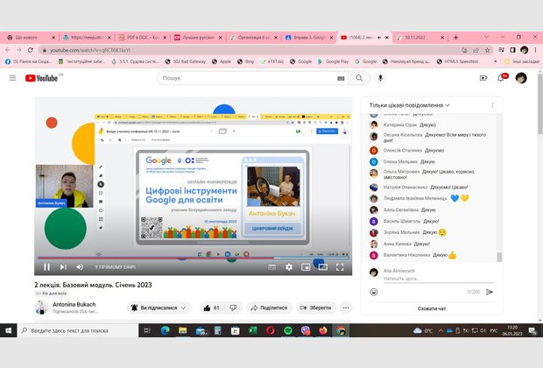Viewport: 543px width, 368px height.
Task: Toggle the subtitles button in the player
Action: [x=272, y=266]
